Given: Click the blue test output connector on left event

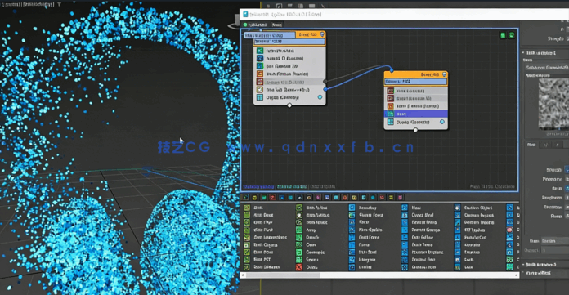Looking at the screenshot, I should 325,89.
